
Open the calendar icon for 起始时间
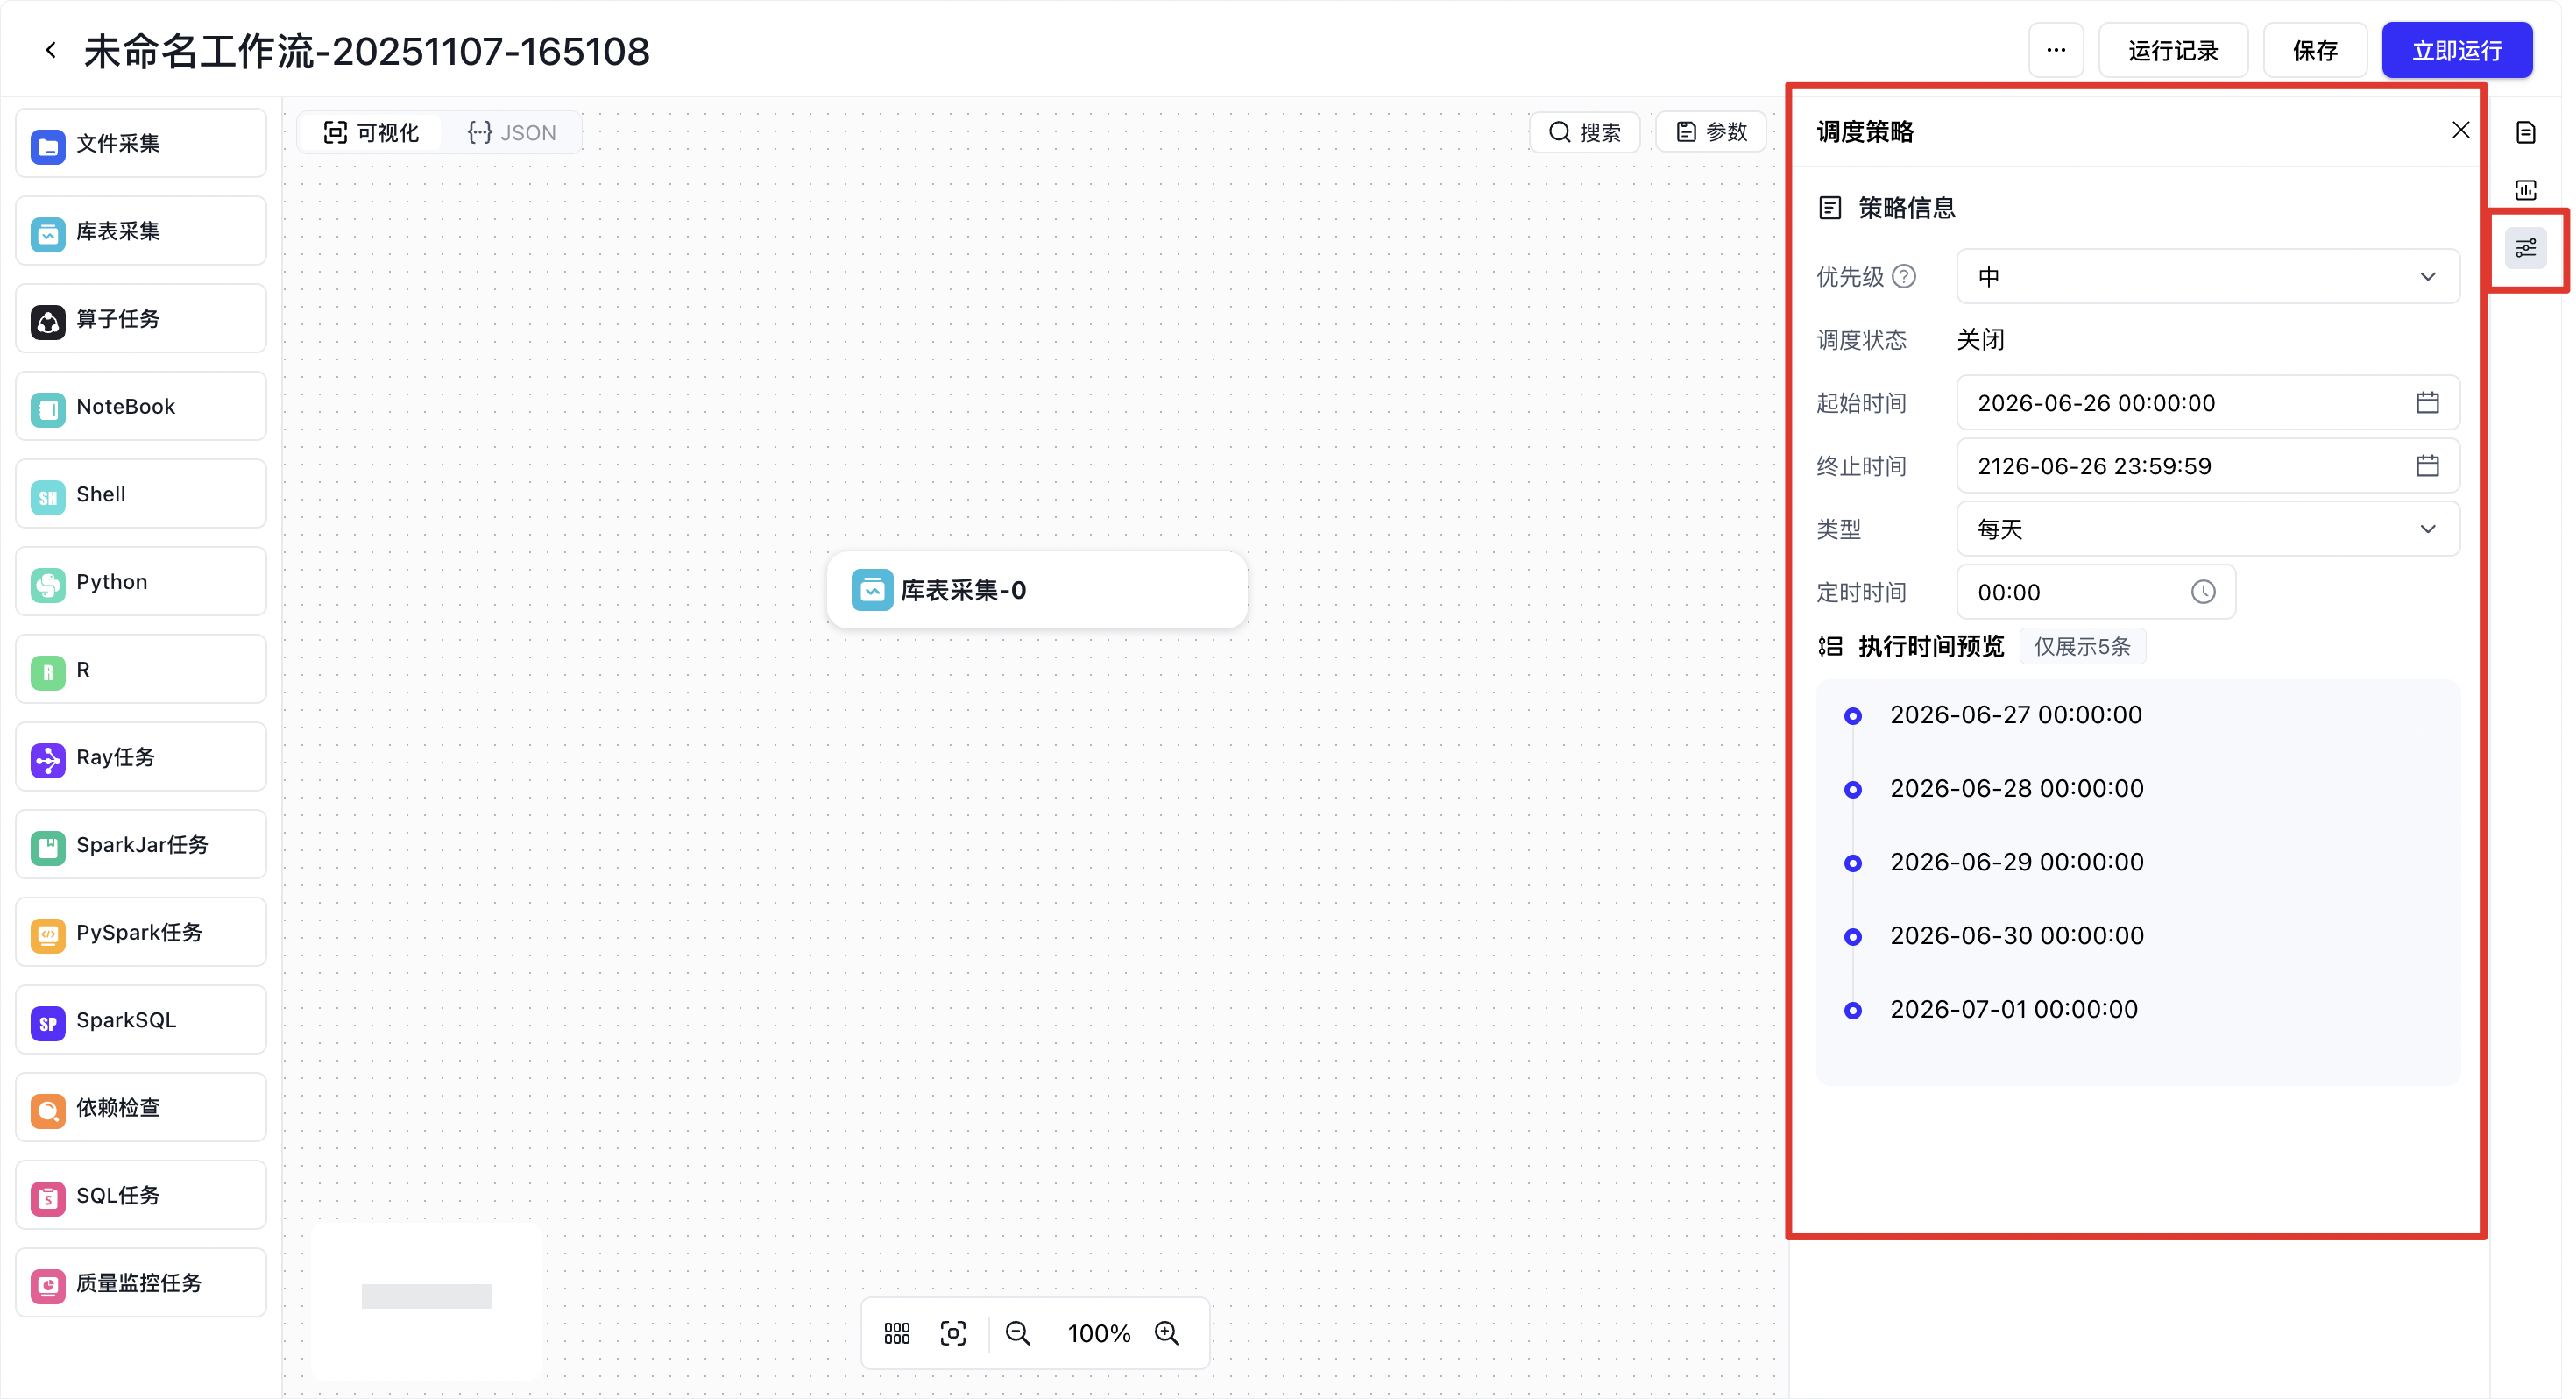click(2427, 402)
